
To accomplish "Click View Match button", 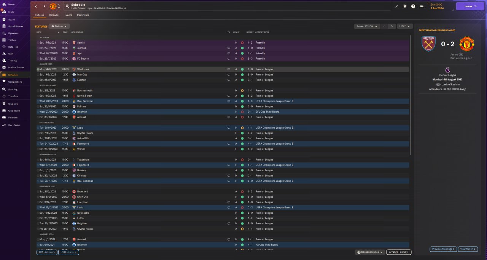I will click(x=468, y=249).
